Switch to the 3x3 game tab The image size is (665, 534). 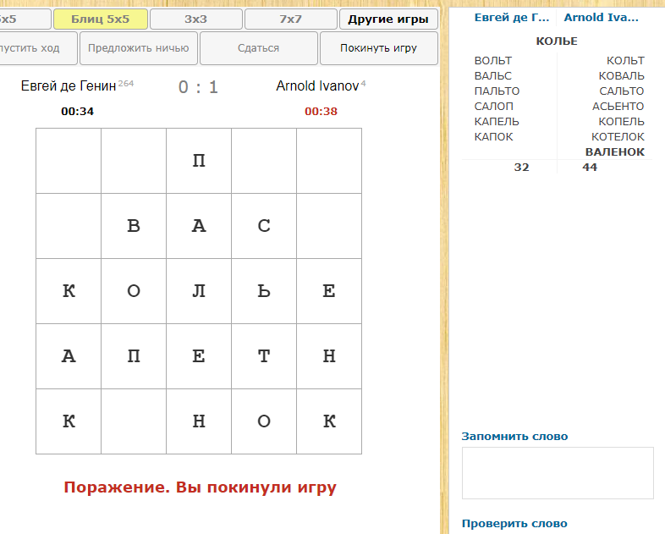(196, 19)
